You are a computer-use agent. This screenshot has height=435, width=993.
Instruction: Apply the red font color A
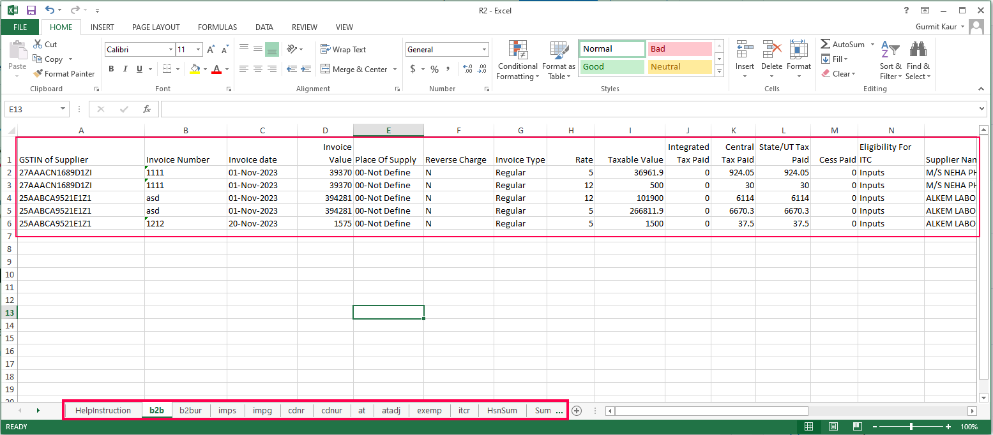tap(216, 69)
